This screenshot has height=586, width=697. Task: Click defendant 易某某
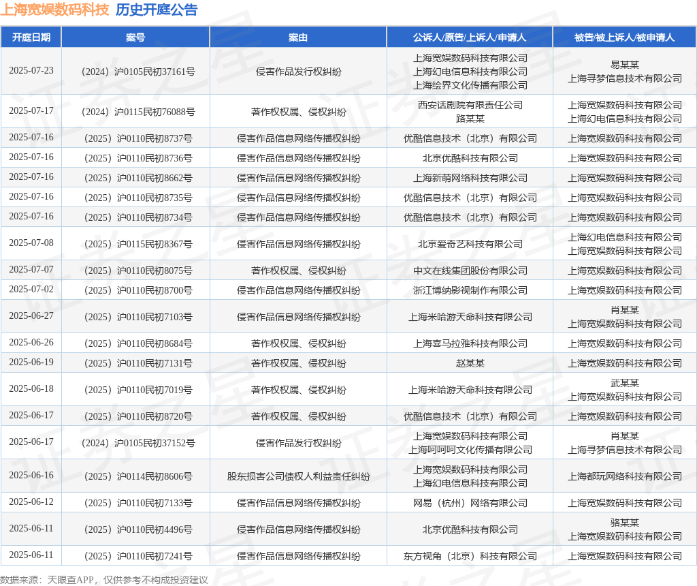[x=625, y=65]
